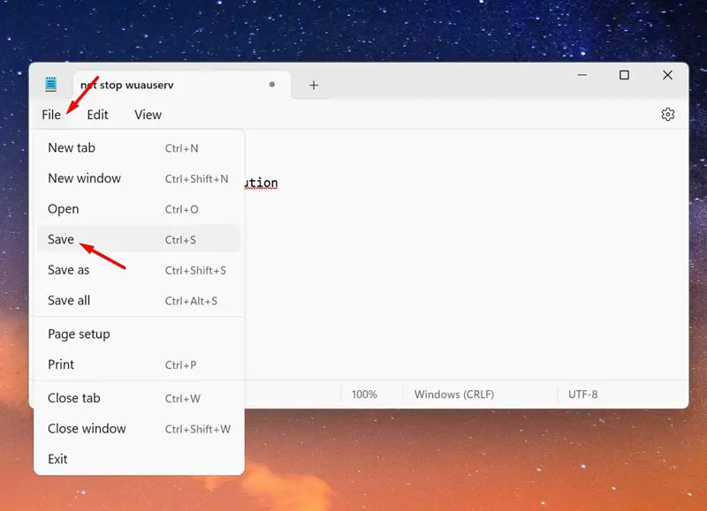Open Notepad settings gear icon
The height and width of the screenshot is (511, 707).
(667, 115)
